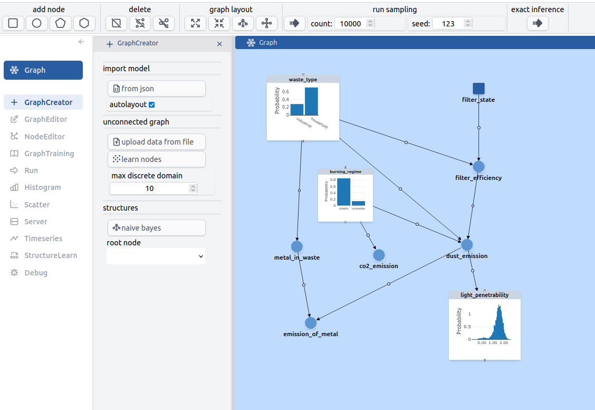Import model from json
This screenshot has height=410, width=595.
[x=156, y=89]
